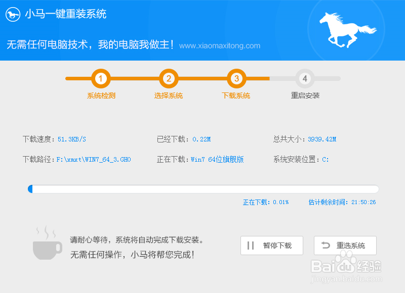Screen dimensions: 405x293
Task: Pause the download with 暂停下载 button
Action: click(x=272, y=246)
